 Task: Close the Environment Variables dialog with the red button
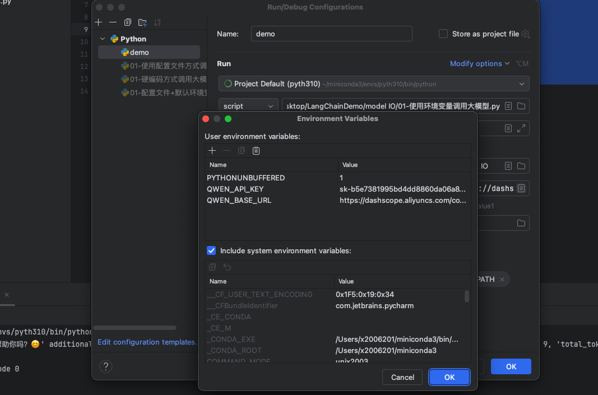click(206, 119)
